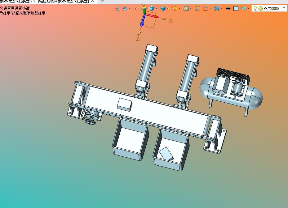Click the zoom-to-fit magnifier icon
This screenshot has height=208, width=288.
pos(186,8)
